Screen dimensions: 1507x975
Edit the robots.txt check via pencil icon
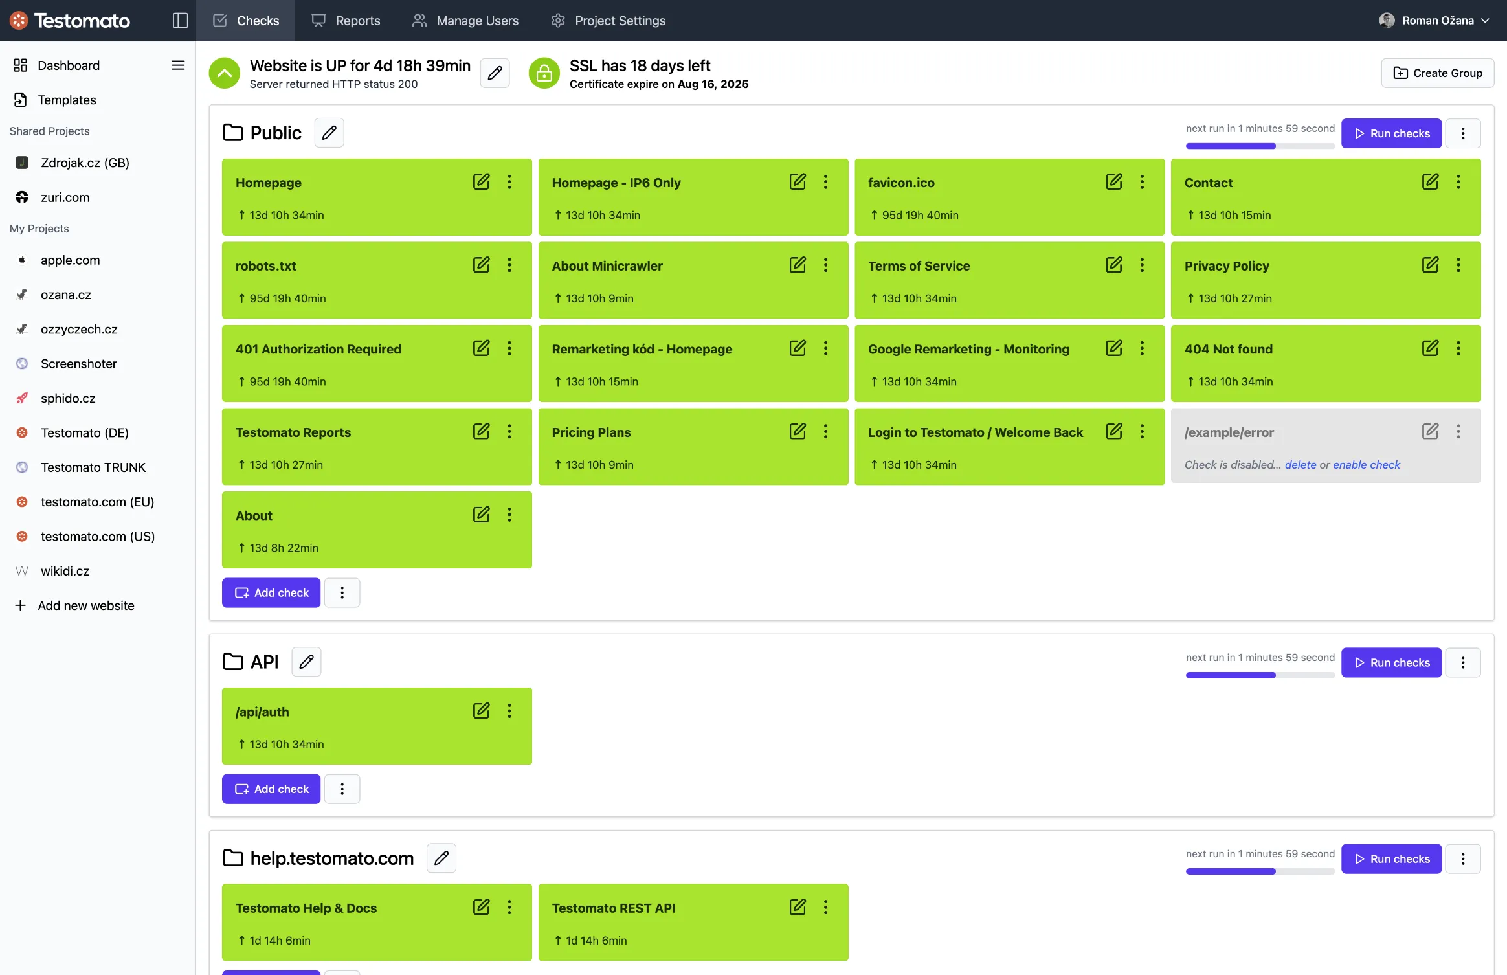(482, 265)
